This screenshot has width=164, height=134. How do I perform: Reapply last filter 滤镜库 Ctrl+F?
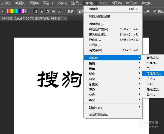pos(113,9)
